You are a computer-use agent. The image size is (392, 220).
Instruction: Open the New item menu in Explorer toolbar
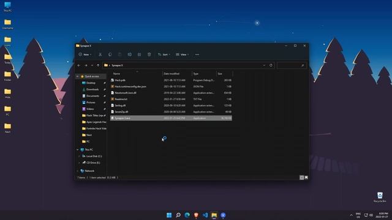coord(85,54)
